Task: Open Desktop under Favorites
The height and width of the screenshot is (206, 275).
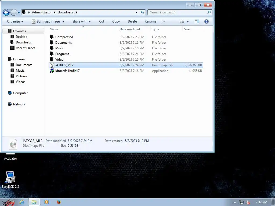Action: (21, 36)
